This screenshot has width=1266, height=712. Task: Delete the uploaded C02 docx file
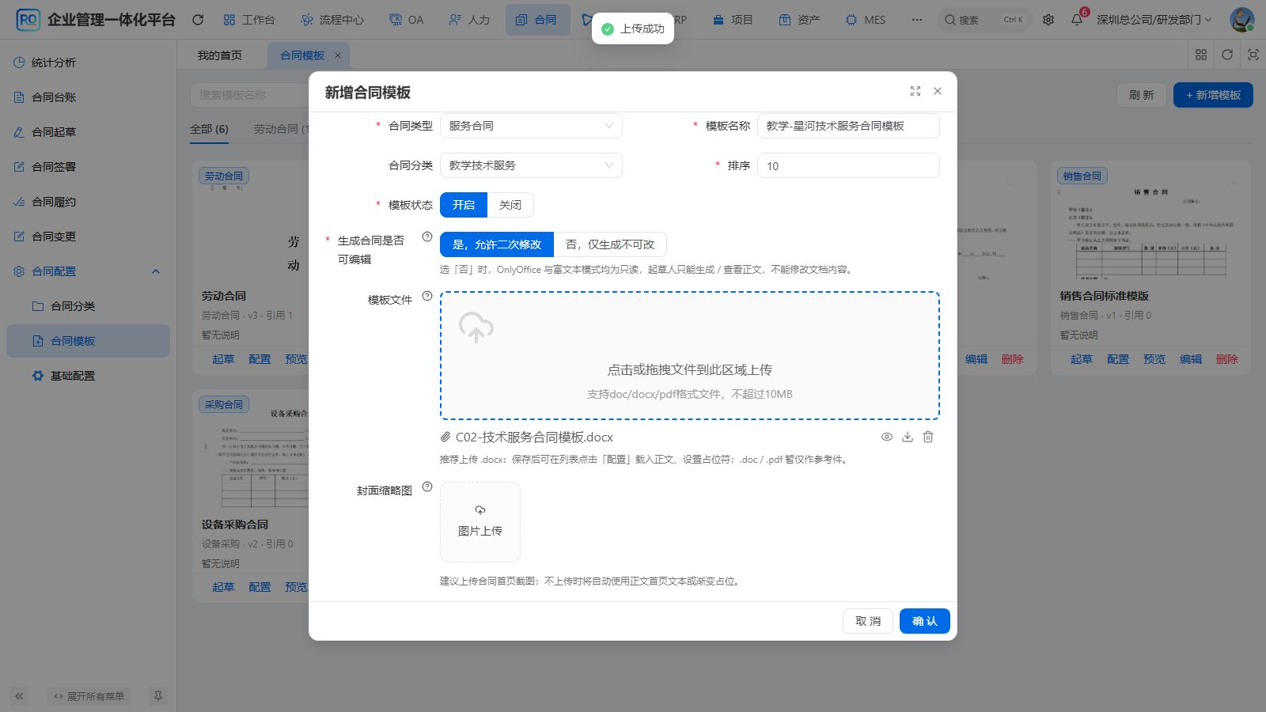[x=928, y=437]
